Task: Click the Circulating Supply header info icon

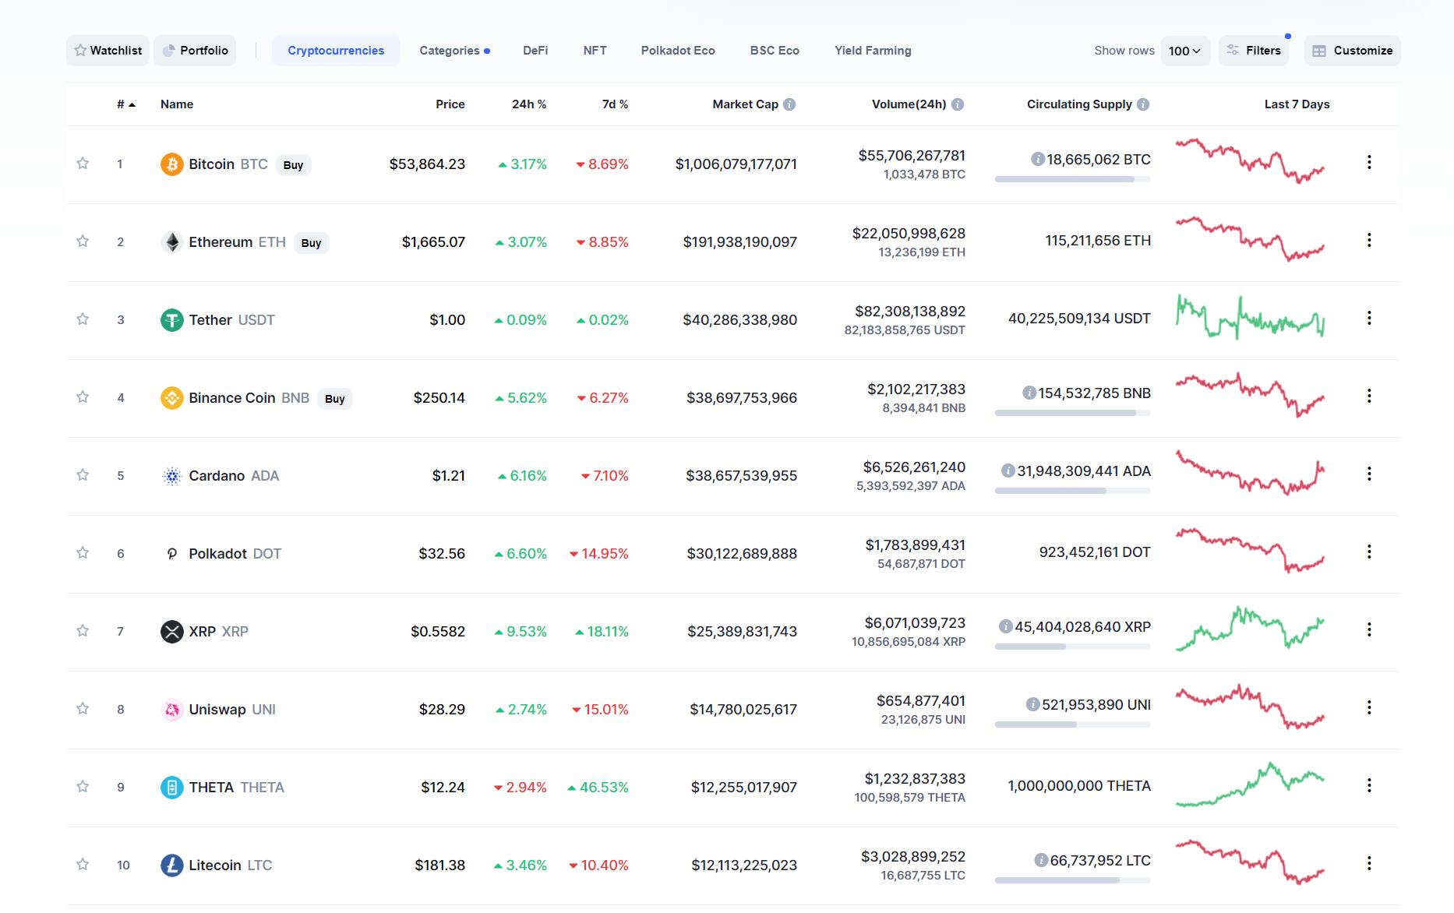Action: pyautogui.click(x=1143, y=104)
